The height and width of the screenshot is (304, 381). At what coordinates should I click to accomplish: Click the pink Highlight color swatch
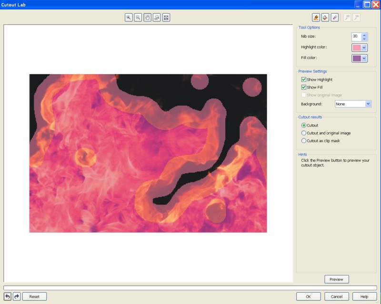357,48
